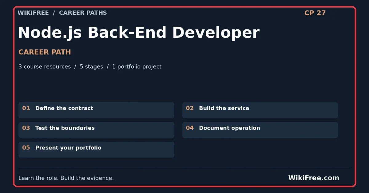Click the '5 stages' text

click(91, 66)
